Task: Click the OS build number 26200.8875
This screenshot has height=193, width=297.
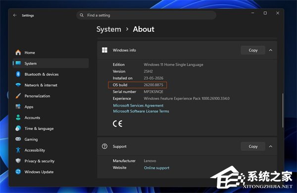Action: point(153,85)
